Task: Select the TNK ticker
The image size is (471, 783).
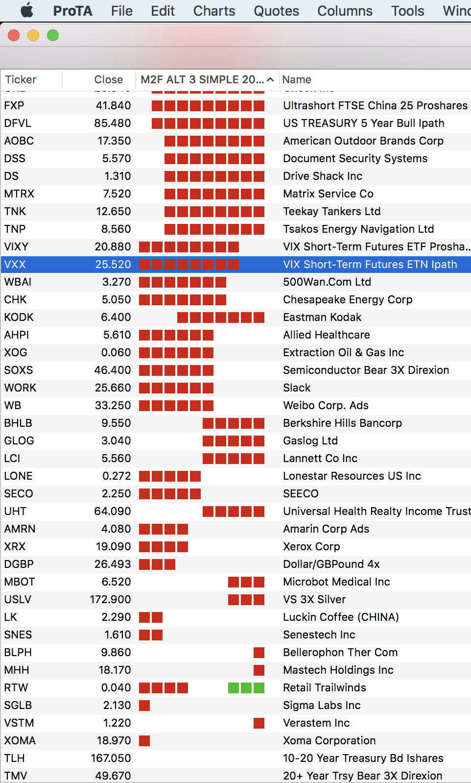Action: [x=15, y=211]
